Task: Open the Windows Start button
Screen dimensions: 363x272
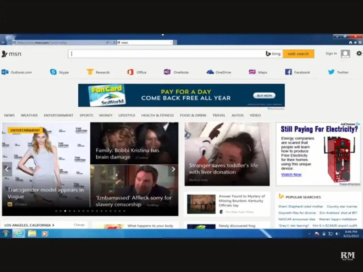Action: coord(6,234)
